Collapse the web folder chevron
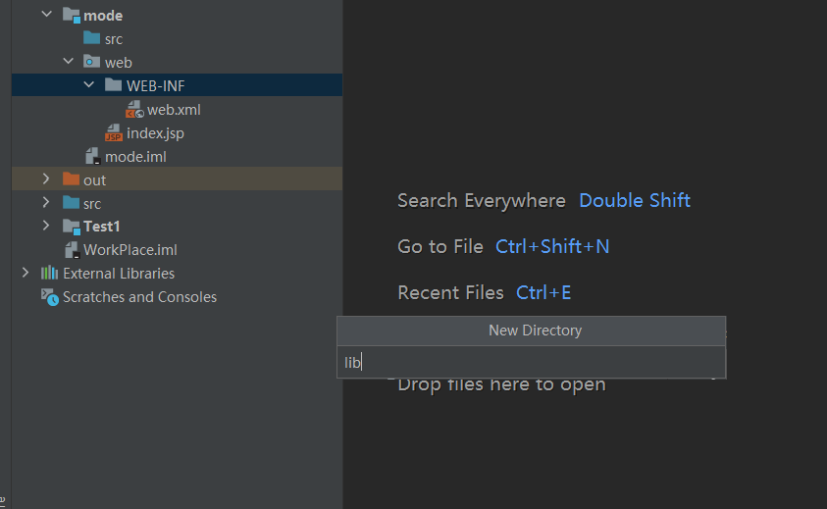This screenshot has height=509, width=827. [x=68, y=61]
